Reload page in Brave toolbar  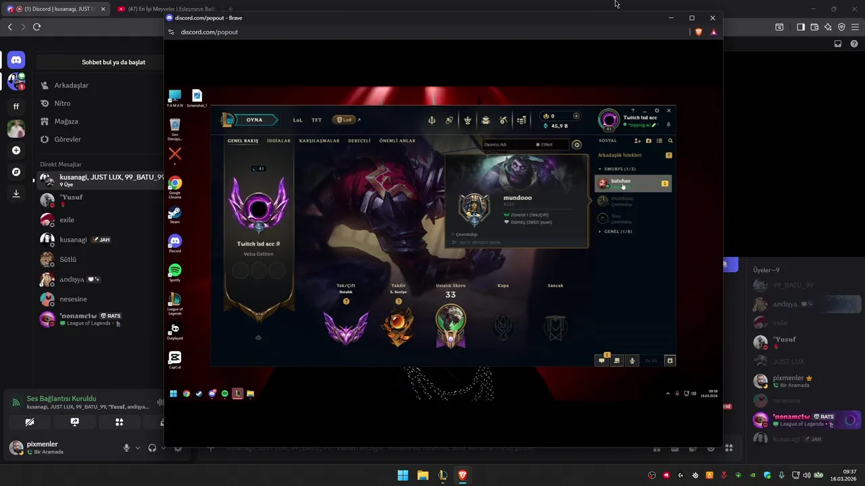pyautogui.click(x=36, y=27)
